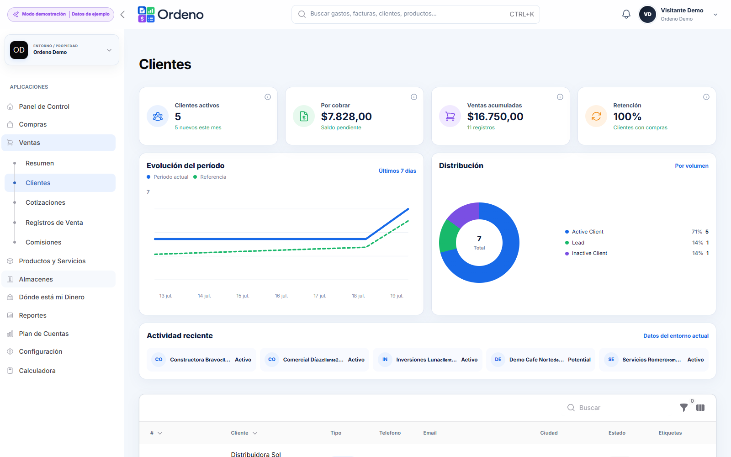Show info for the Clientes activos card
The image size is (731, 457).
[x=268, y=97]
